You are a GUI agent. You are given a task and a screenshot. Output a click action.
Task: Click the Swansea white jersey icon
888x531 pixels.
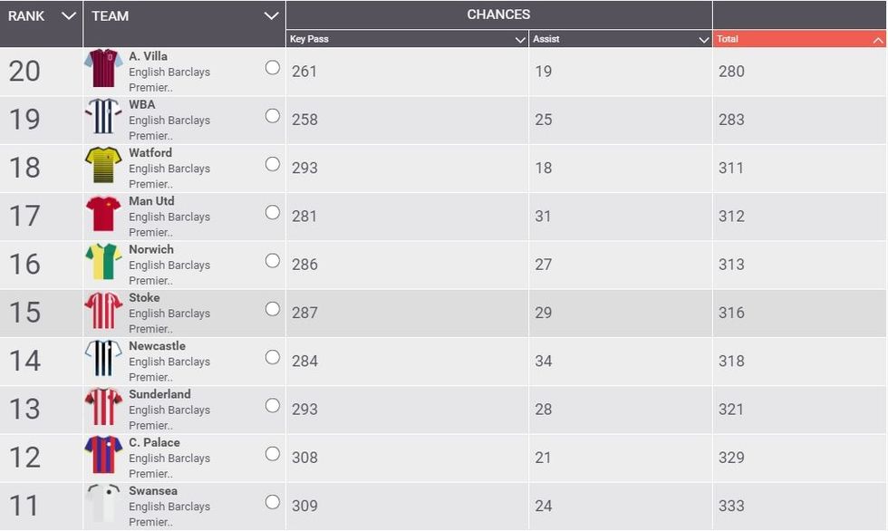coord(103,503)
